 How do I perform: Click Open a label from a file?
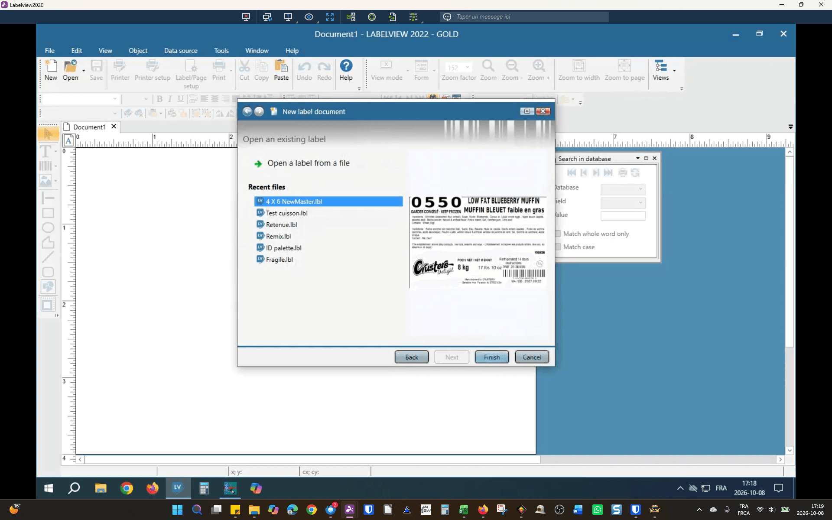click(x=308, y=163)
